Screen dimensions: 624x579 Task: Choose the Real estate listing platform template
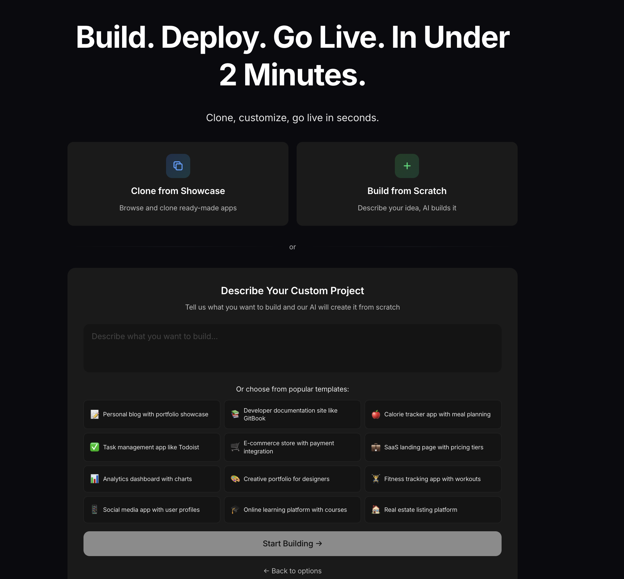(x=433, y=510)
